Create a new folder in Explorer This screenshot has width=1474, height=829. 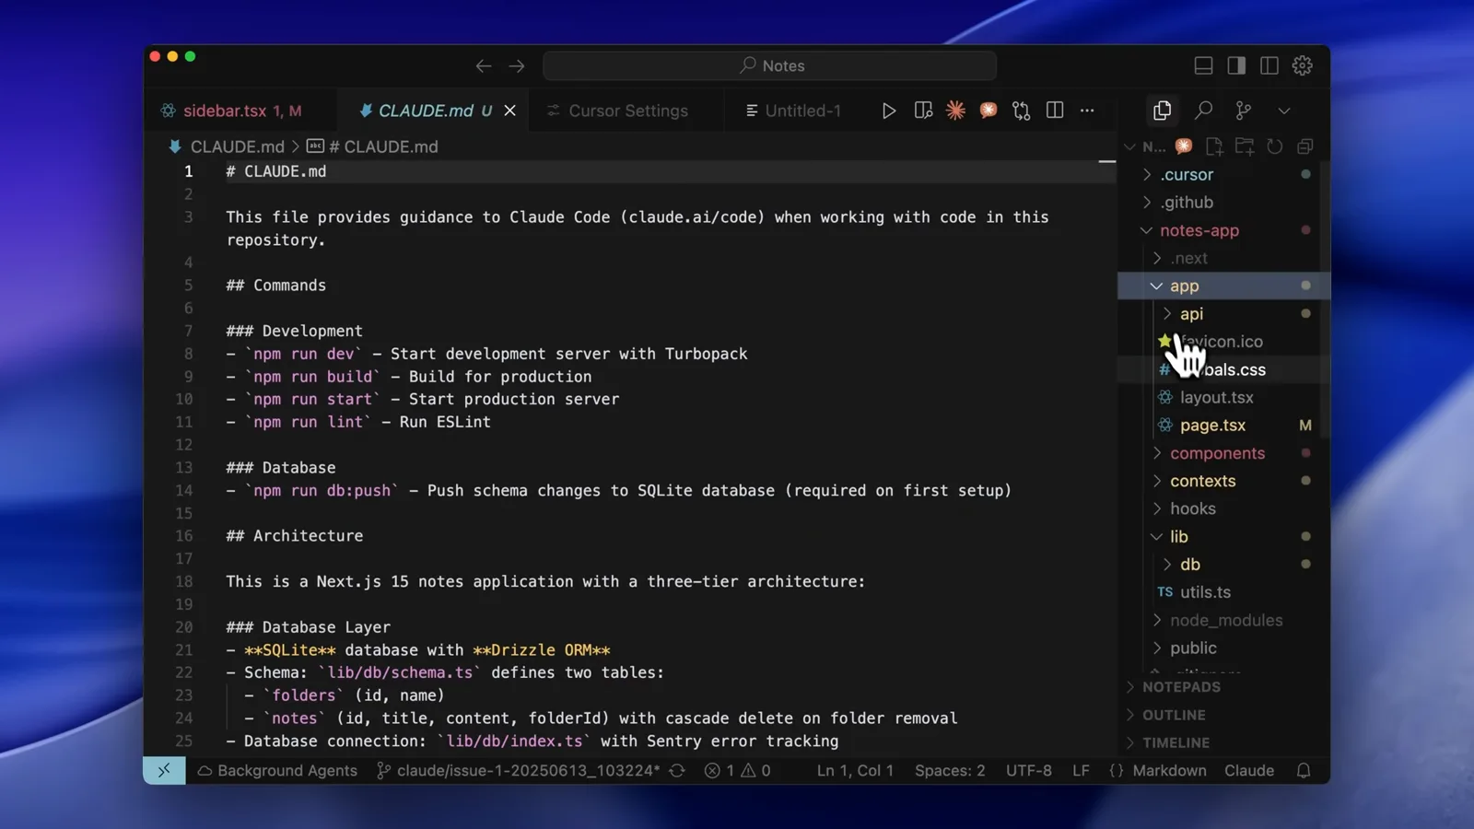[x=1245, y=146]
